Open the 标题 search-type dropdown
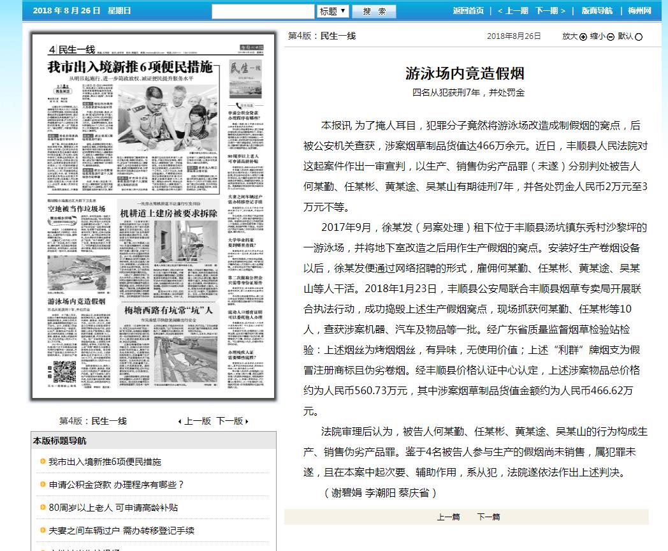 click(x=333, y=11)
